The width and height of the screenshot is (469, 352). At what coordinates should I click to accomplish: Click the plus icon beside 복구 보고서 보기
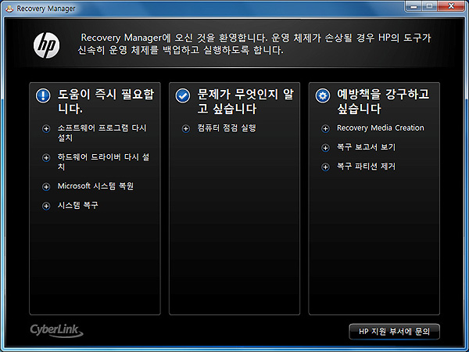tap(325, 148)
